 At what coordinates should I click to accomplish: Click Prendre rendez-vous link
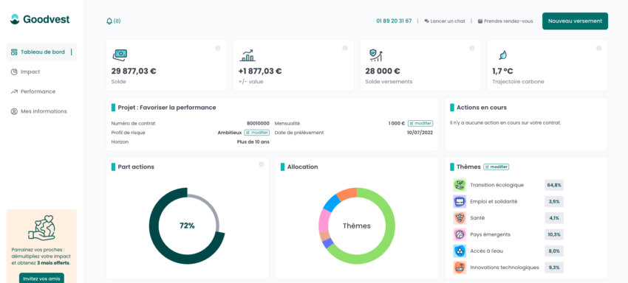pyautogui.click(x=505, y=21)
